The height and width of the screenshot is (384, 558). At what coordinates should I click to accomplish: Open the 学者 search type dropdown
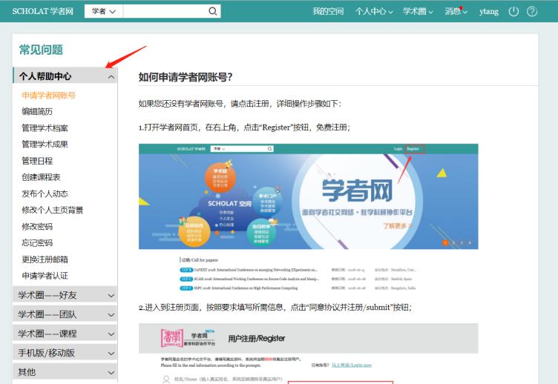(104, 11)
